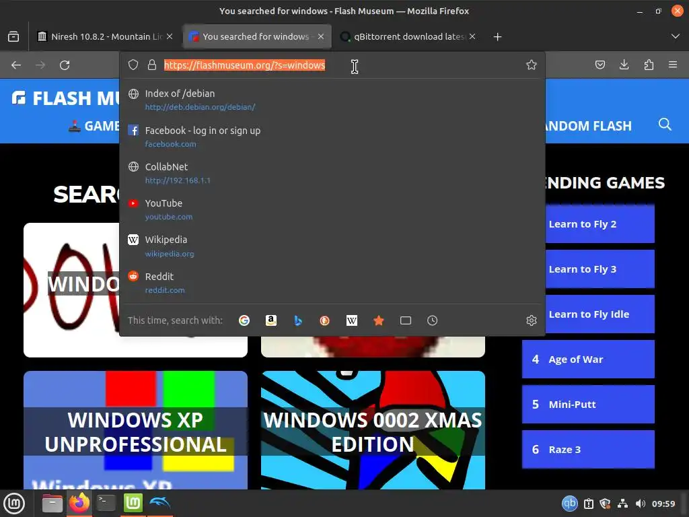Search with Bing this time
689x517 pixels.
pyautogui.click(x=298, y=320)
